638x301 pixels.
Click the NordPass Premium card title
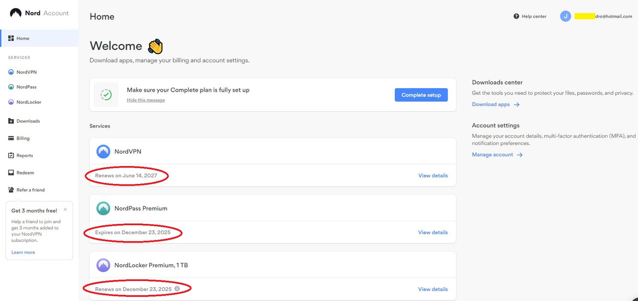point(141,208)
